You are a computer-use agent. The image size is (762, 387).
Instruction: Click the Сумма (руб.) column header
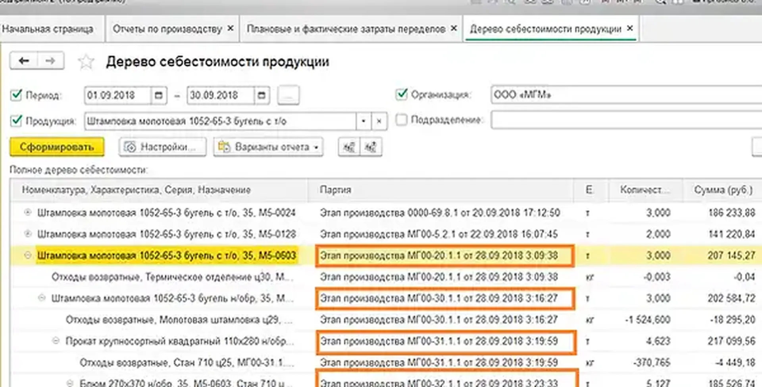click(x=723, y=190)
